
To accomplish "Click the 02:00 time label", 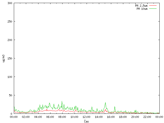I will [26, 117].
